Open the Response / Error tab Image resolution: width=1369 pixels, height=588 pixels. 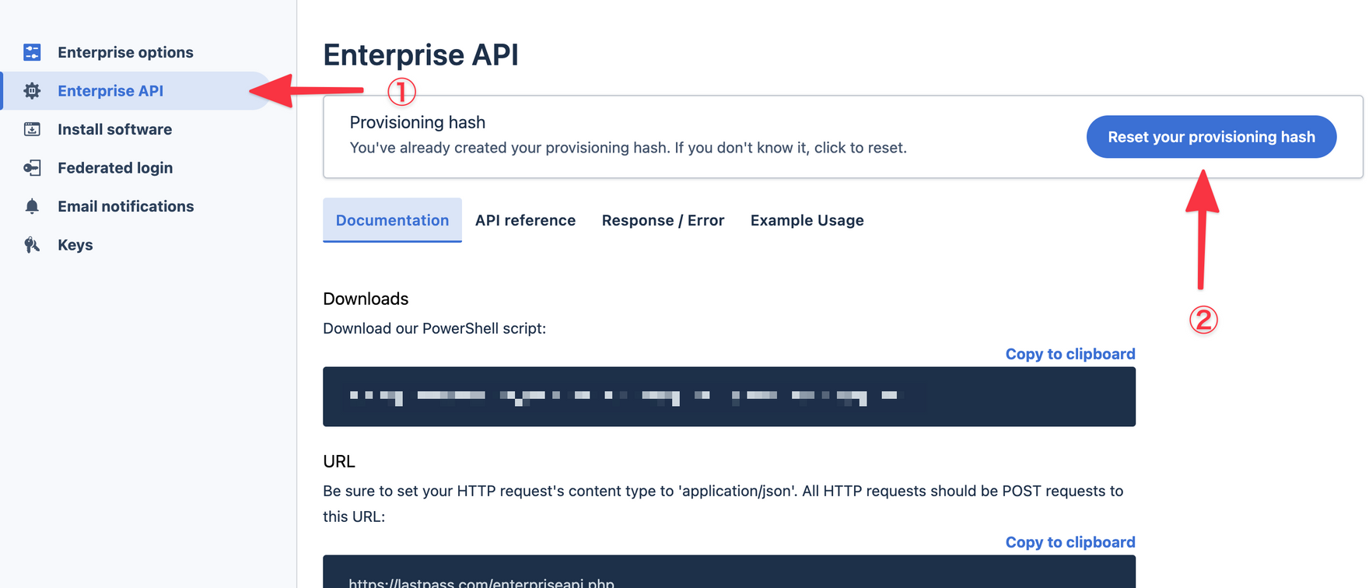pos(663,220)
